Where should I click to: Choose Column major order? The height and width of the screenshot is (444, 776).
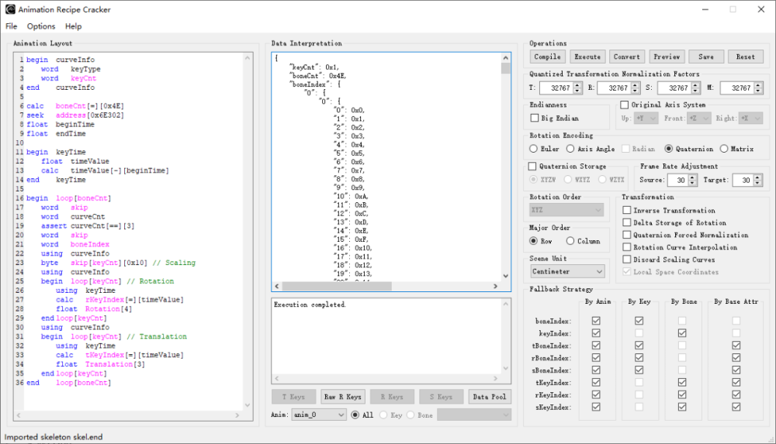click(x=570, y=241)
